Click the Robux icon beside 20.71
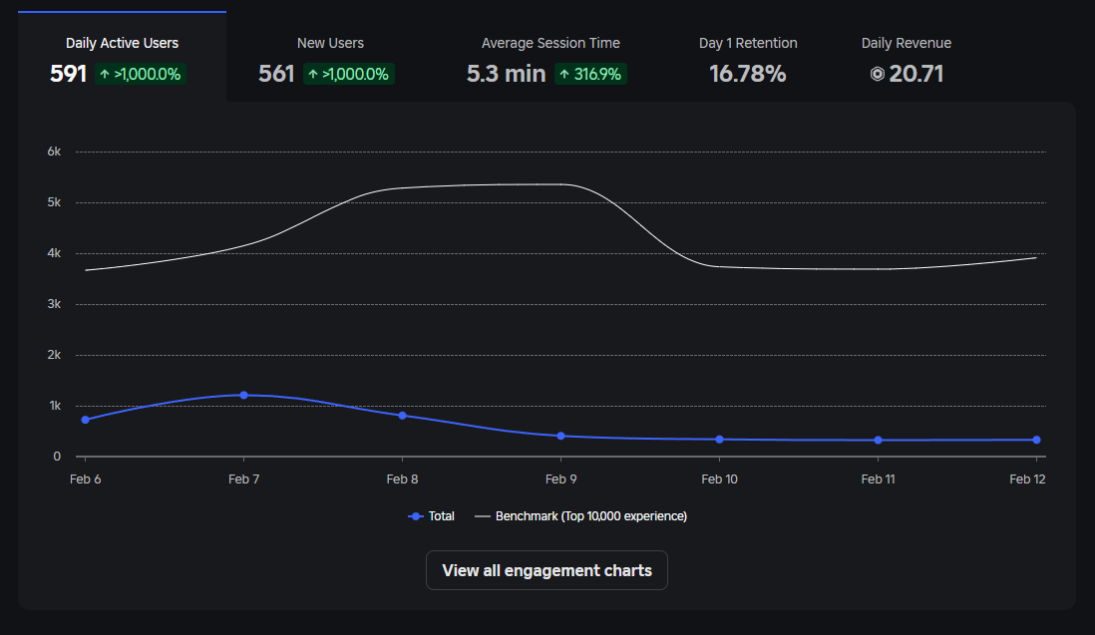1095x635 pixels. coord(878,74)
